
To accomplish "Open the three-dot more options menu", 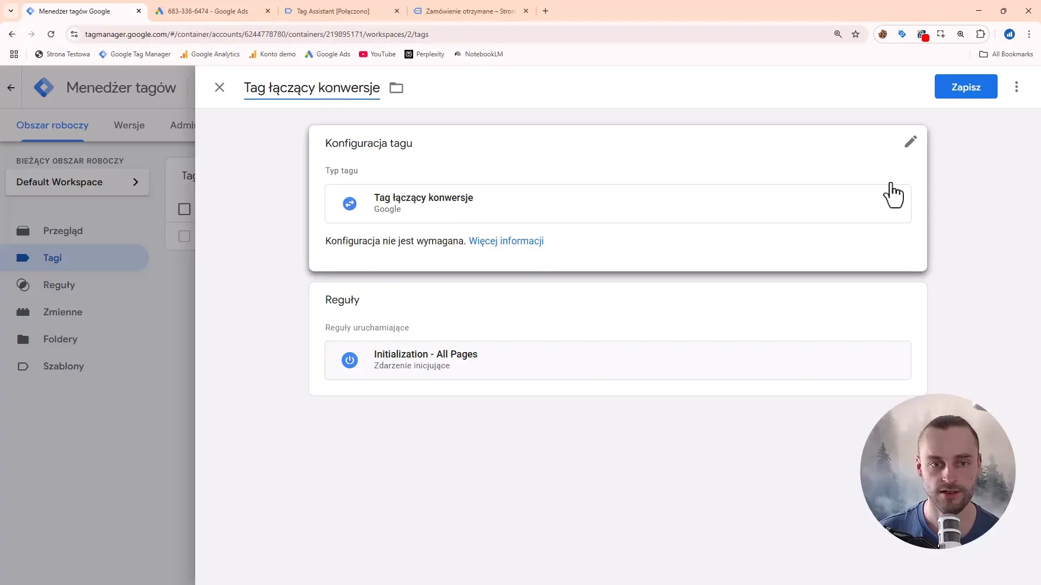I will 1017,87.
